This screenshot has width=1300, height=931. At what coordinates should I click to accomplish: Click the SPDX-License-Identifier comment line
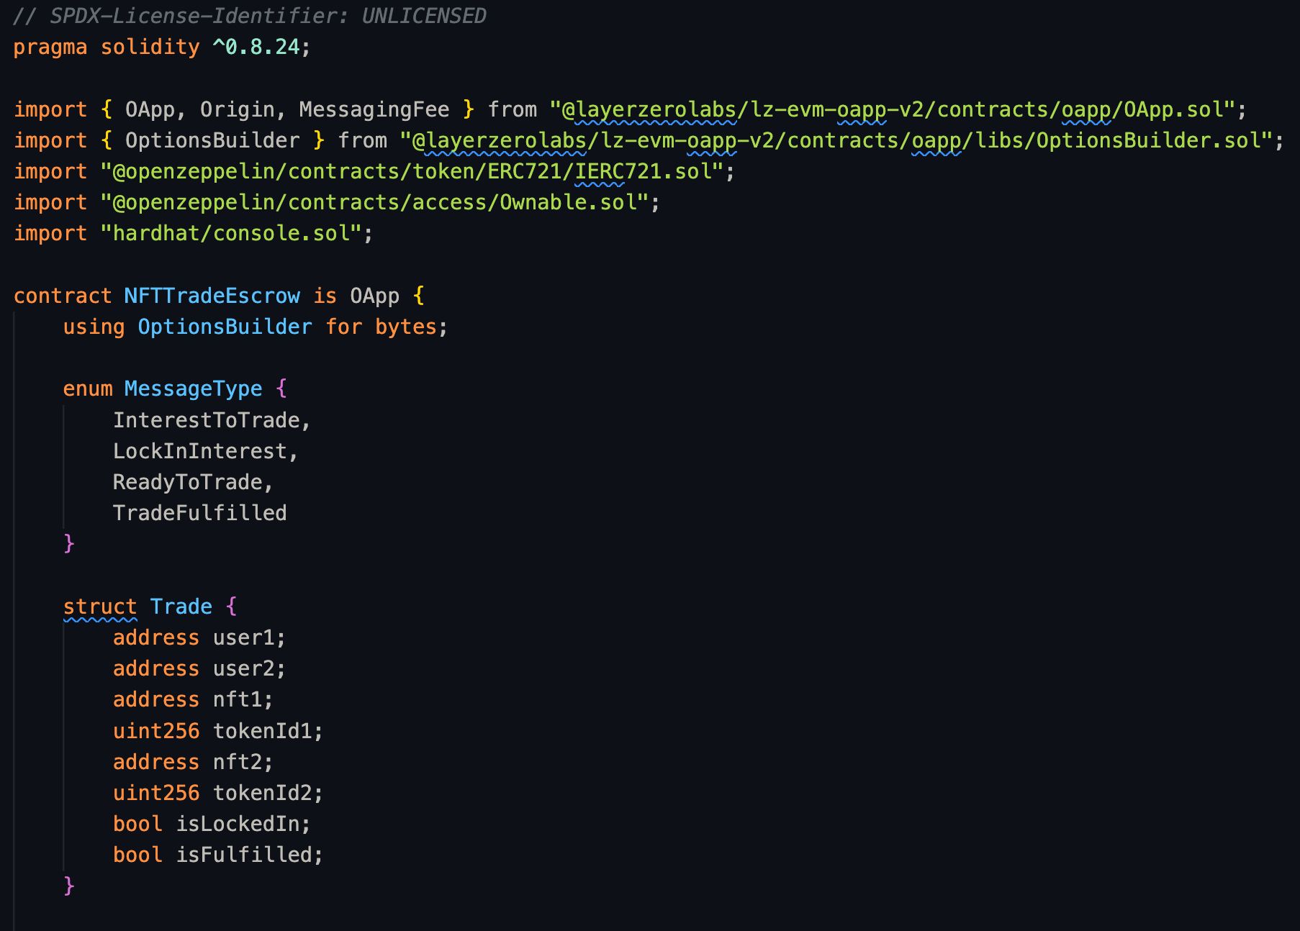[x=250, y=16]
